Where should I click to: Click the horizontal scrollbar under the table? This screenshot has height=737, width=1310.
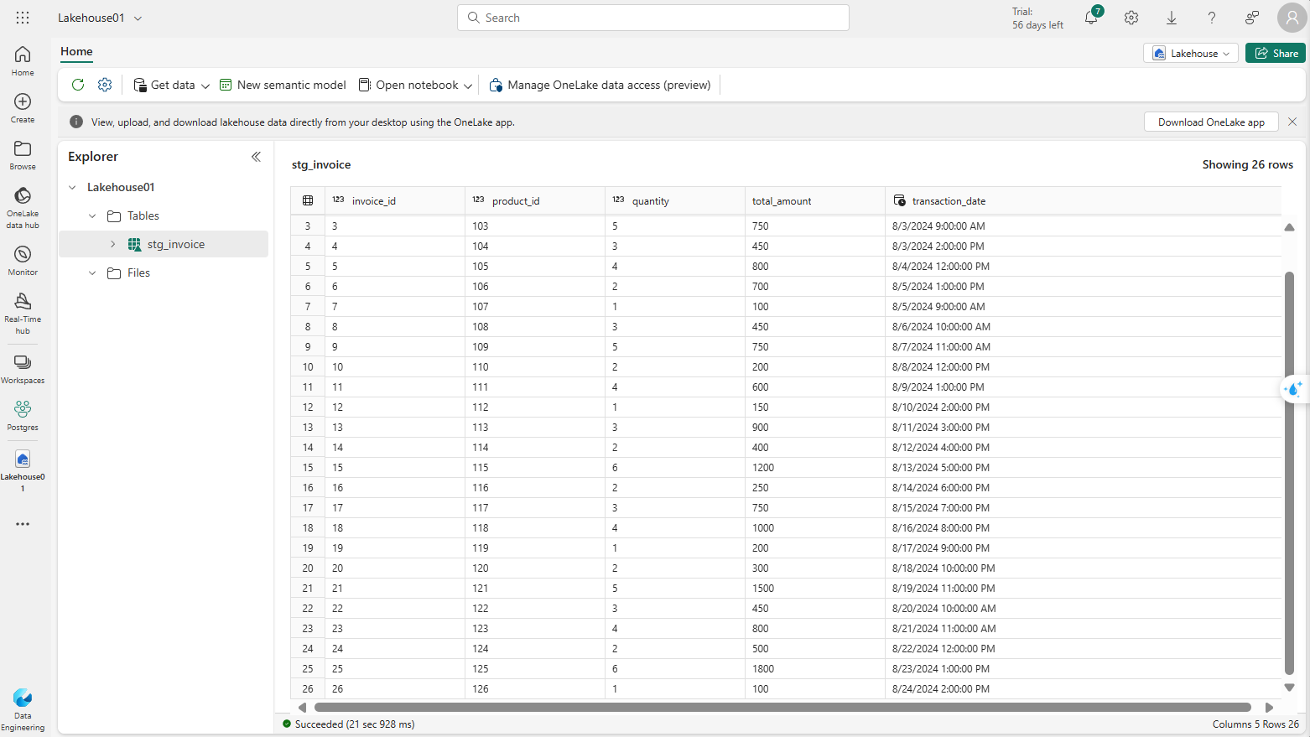click(782, 708)
